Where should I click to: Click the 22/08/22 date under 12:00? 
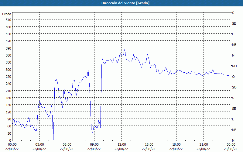[122, 149]
